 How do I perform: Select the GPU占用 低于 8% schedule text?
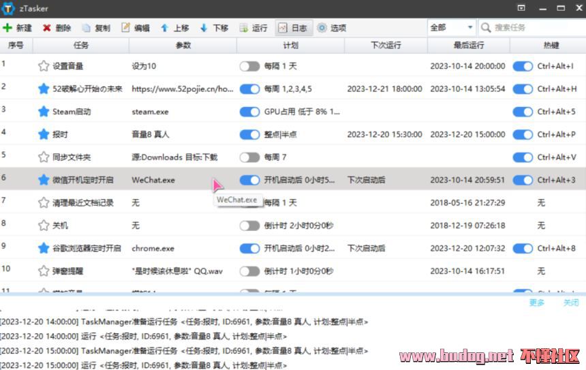(x=302, y=112)
